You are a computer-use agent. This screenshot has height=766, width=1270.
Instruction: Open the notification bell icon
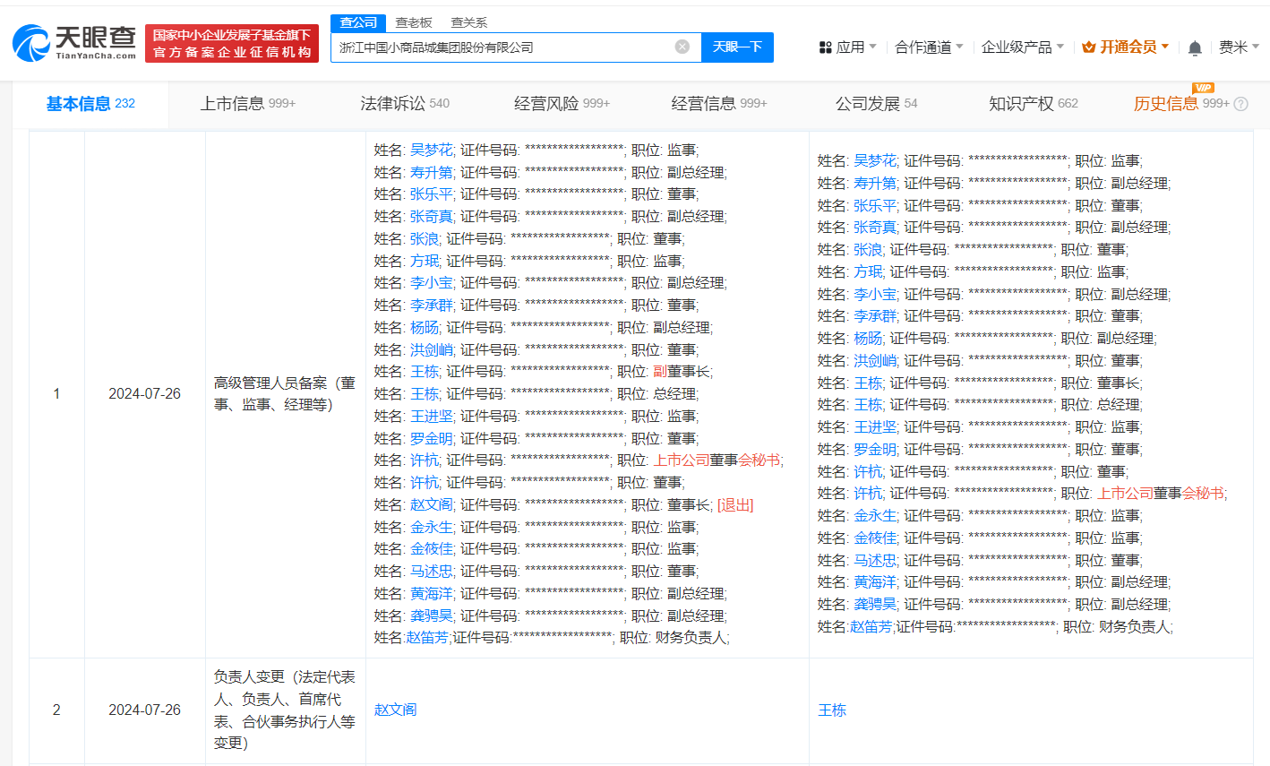1195,45
